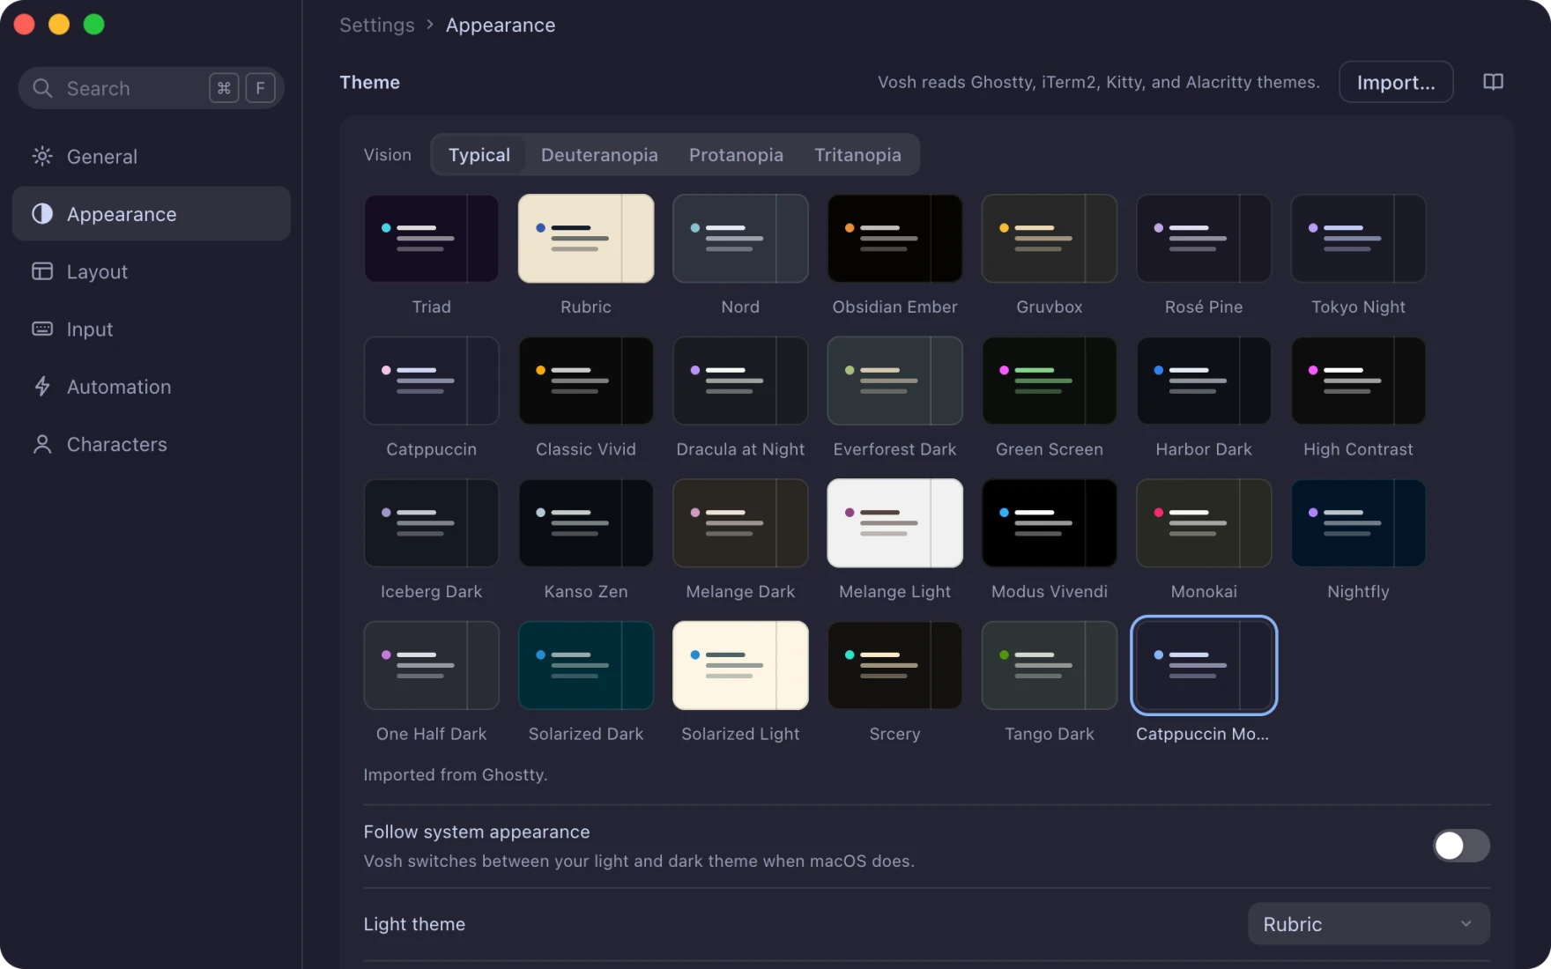Switch to Protanopia vision tab

tap(736, 155)
